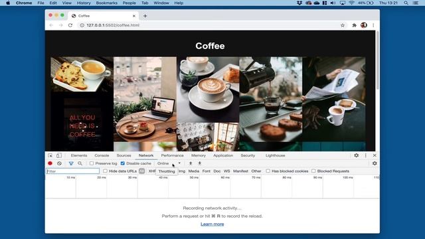The height and width of the screenshot is (239, 425).
Task: Open the History menu
Action: pyautogui.click(x=84, y=3)
